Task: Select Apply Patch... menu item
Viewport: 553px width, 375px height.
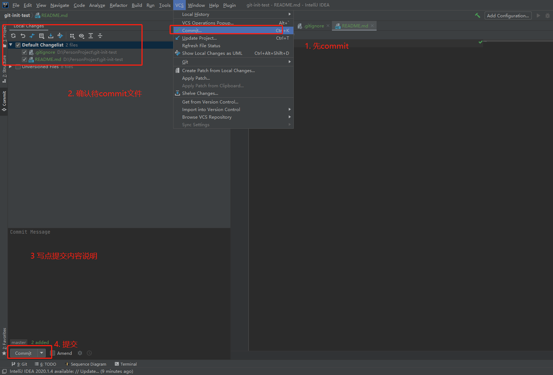Action: click(x=233, y=78)
